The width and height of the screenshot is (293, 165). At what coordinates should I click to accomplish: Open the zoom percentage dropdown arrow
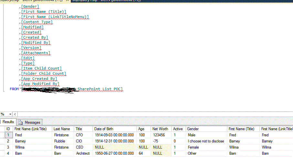(10, 114)
